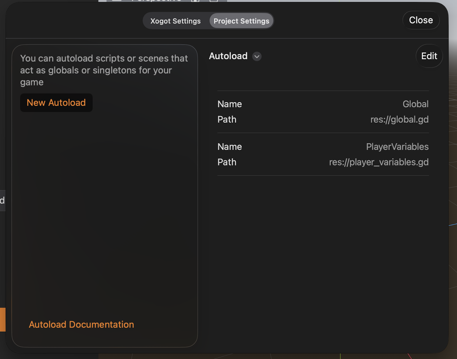
Task: Select the res://player_variables.gd path value
Action: pyautogui.click(x=379, y=162)
